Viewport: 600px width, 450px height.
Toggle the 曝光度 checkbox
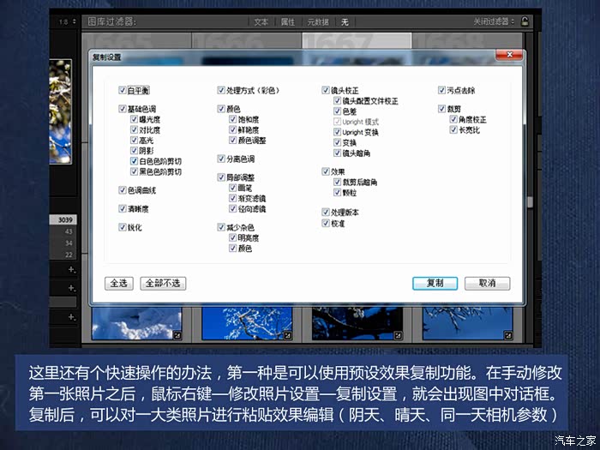[134, 119]
